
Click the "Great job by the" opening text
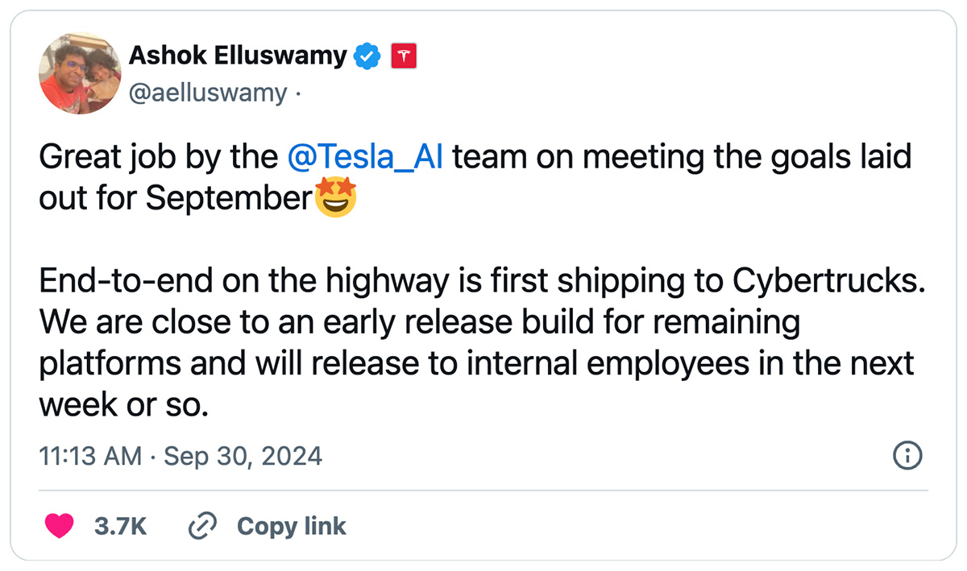click(158, 156)
